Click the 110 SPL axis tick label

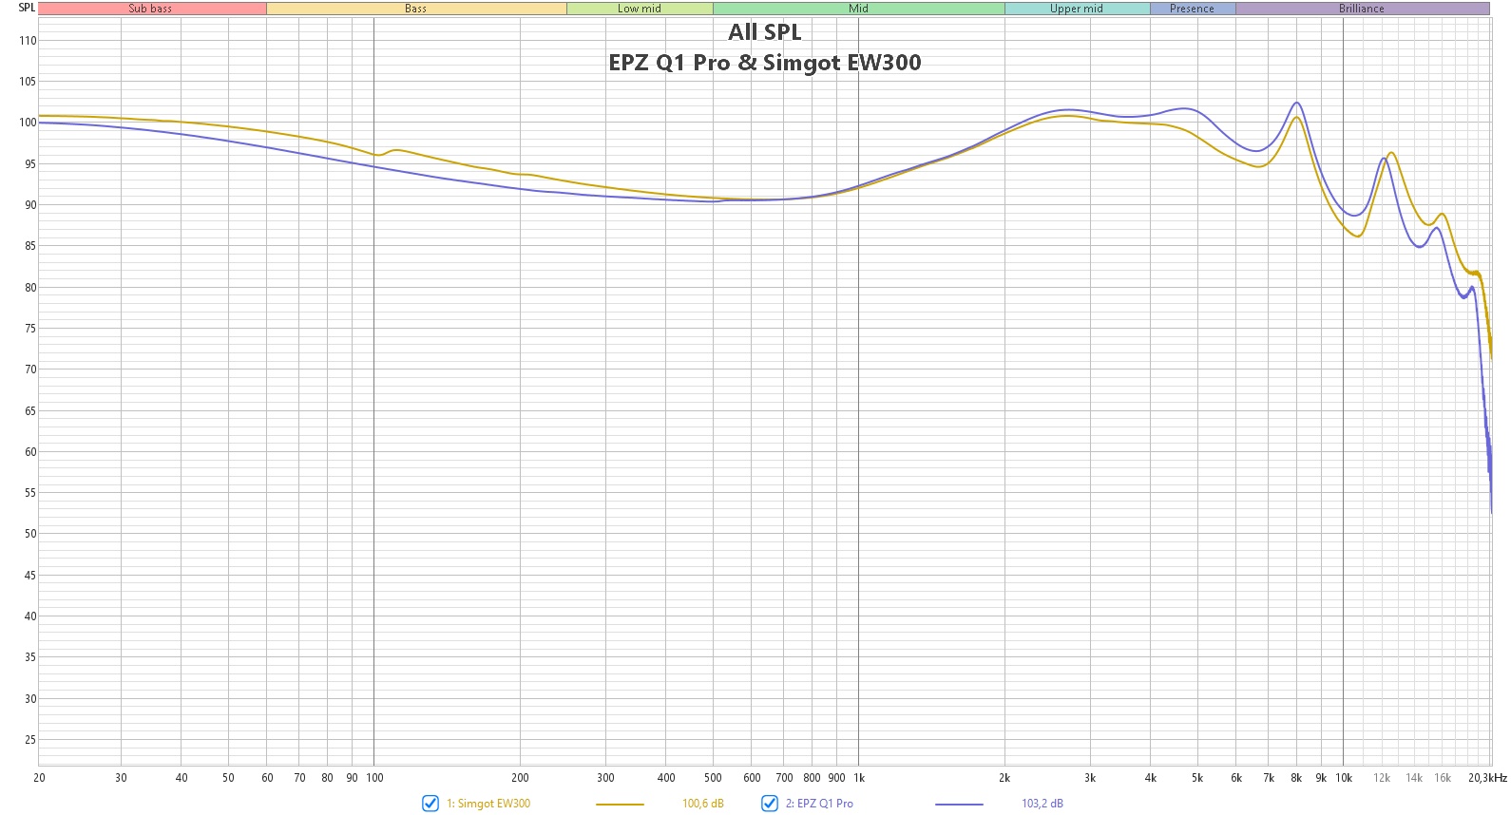28,41
